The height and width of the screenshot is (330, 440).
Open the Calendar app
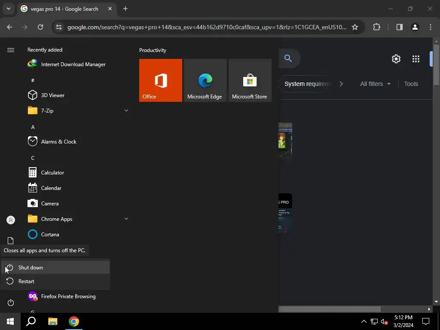click(x=45, y=188)
